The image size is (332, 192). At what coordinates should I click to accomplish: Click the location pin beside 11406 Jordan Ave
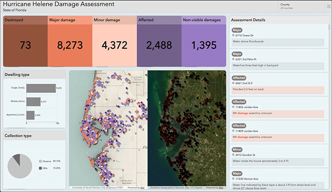tap(233, 107)
